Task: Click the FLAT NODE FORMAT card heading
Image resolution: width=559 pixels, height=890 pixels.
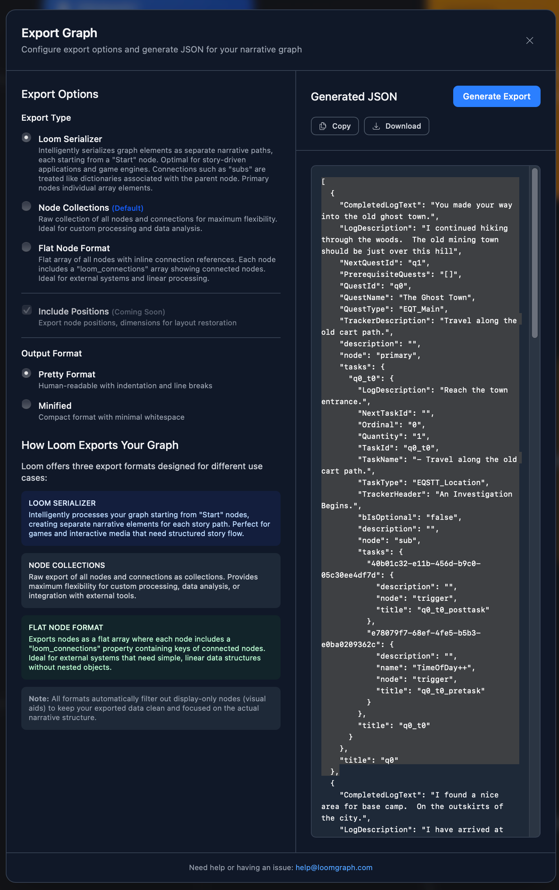Action: 66,627
